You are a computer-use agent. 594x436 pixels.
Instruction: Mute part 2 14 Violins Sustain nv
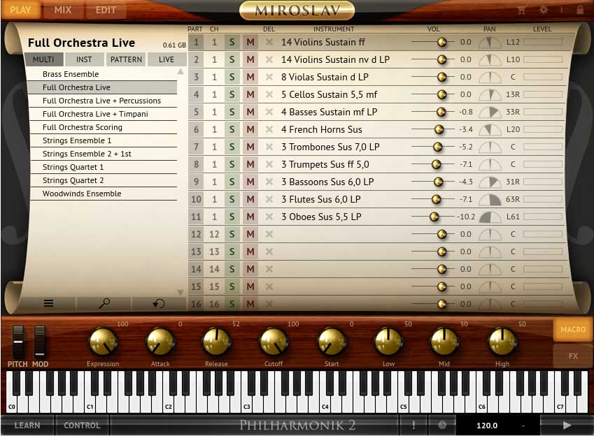tap(250, 59)
